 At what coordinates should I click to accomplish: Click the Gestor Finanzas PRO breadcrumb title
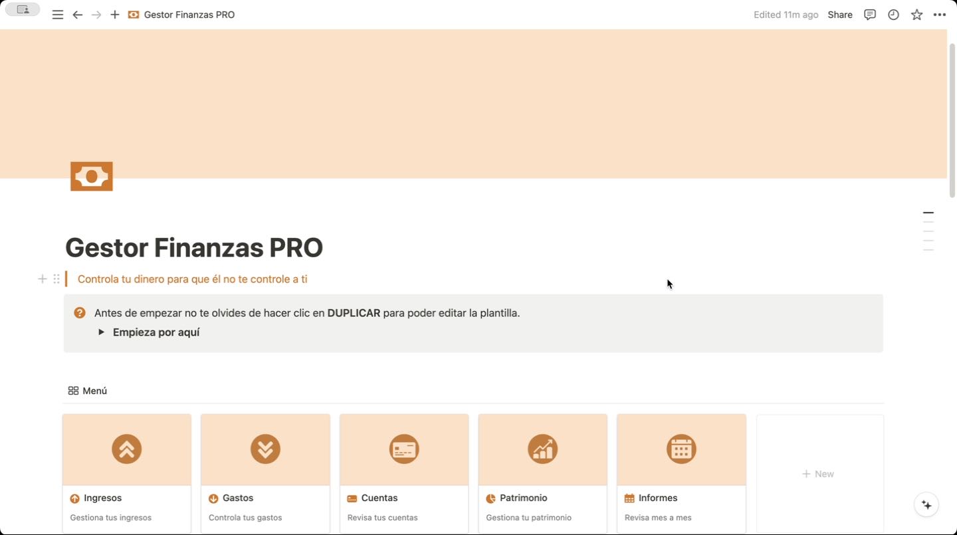[x=189, y=15]
